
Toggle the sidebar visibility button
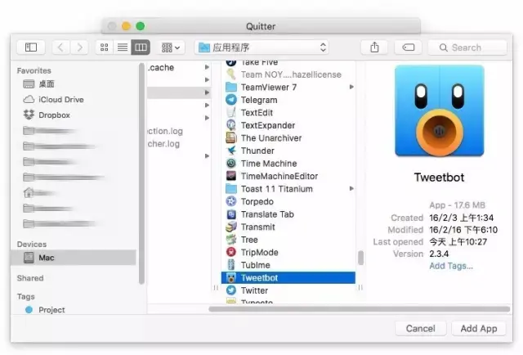click(x=31, y=47)
